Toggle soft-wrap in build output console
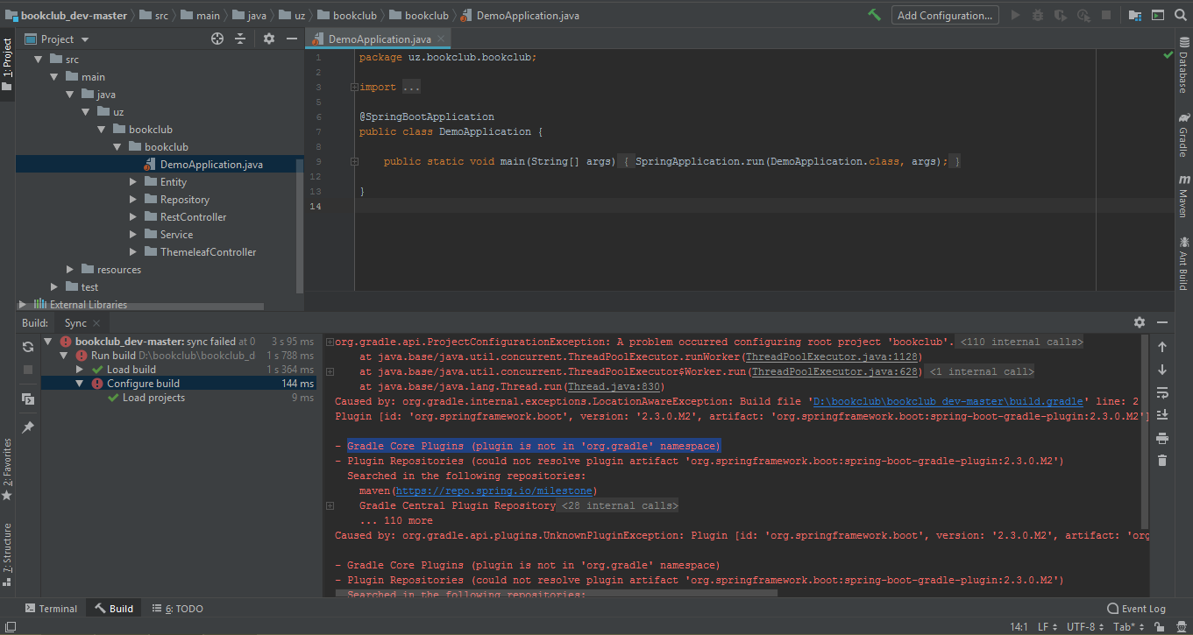 tap(1162, 392)
